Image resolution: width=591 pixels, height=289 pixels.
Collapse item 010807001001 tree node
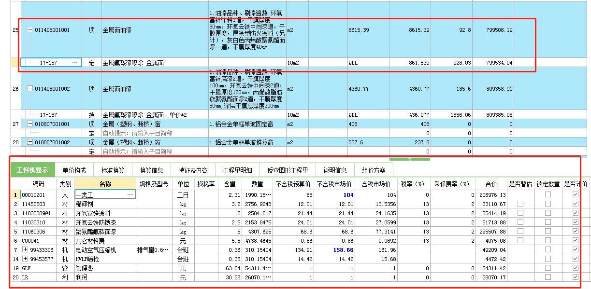(30, 124)
